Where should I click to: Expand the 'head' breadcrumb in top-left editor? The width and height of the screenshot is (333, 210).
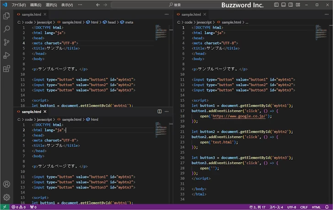point(111,22)
